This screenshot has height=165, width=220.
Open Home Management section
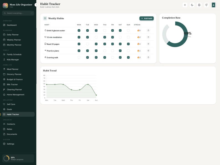pos(18,95)
